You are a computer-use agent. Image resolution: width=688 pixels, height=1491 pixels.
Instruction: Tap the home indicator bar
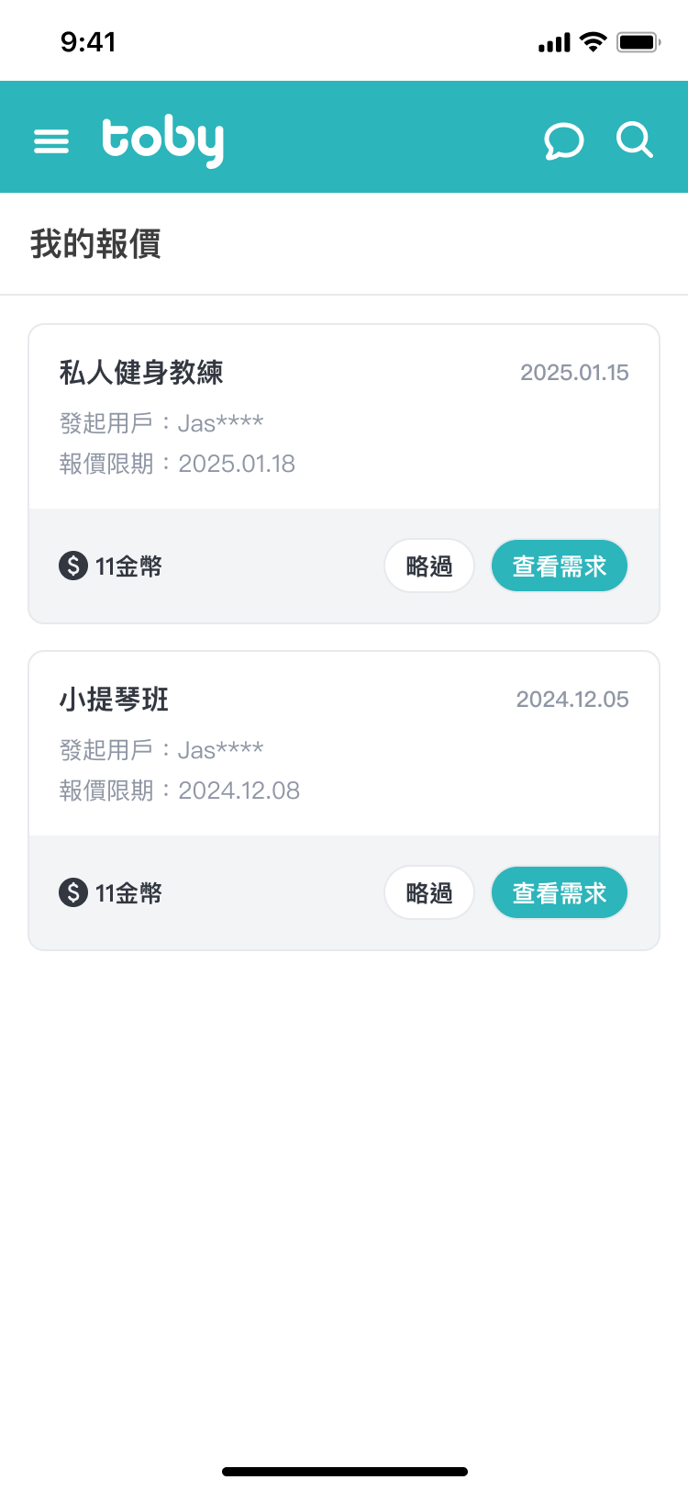(345, 1472)
